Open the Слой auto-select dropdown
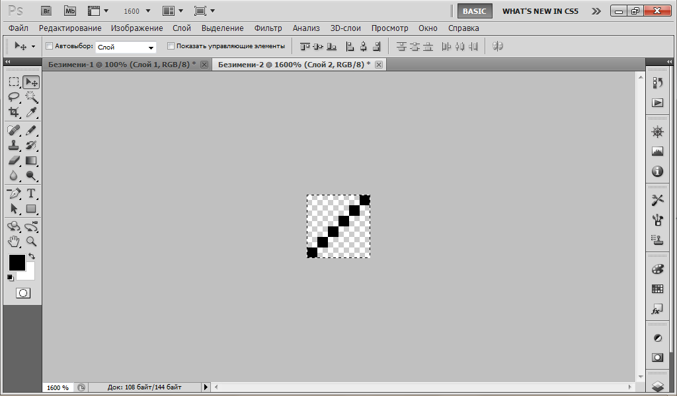677x396 pixels. [126, 48]
